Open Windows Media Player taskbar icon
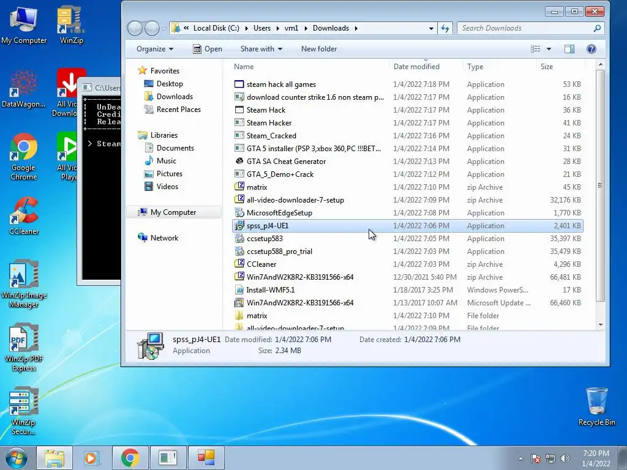The width and height of the screenshot is (627, 470). coord(92,458)
